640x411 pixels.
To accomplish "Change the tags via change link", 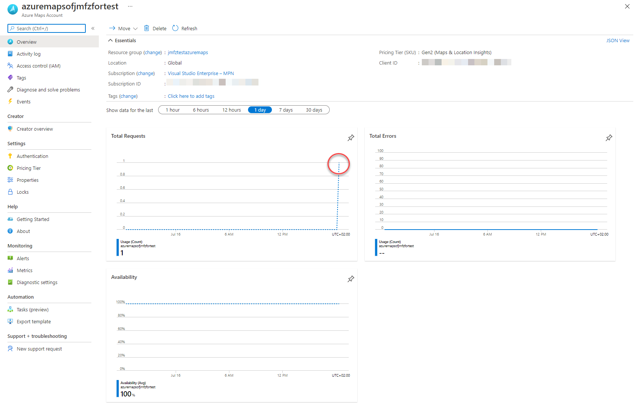I will pyautogui.click(x=128, y=96).
